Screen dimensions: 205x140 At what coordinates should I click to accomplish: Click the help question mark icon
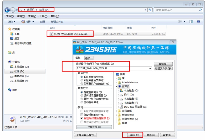click(198, 22)
